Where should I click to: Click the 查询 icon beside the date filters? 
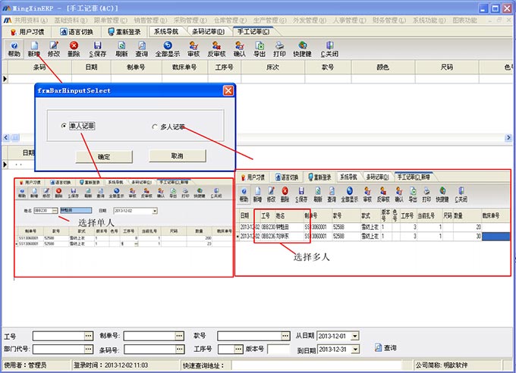(x=385, y=348)
